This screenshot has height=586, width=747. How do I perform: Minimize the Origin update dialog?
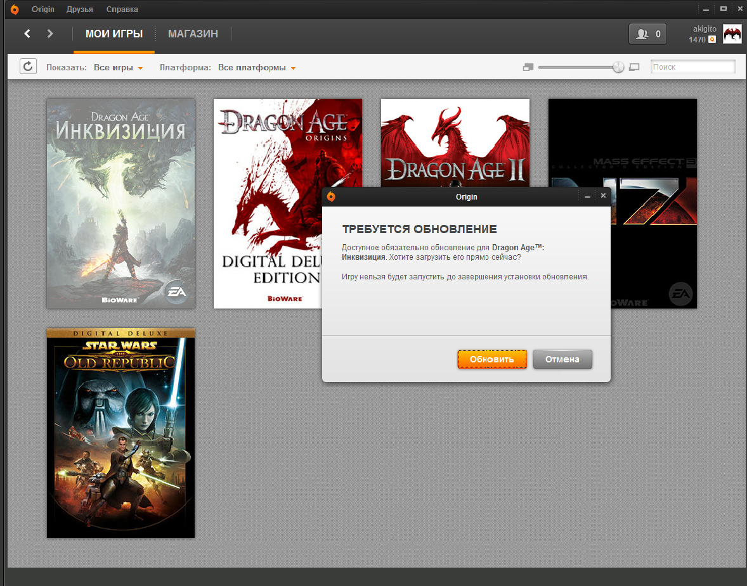(587, 196)
